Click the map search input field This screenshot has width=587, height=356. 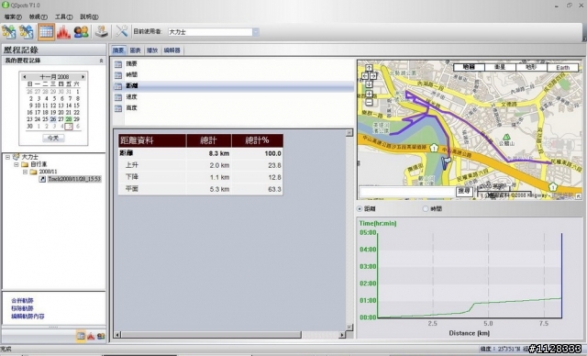pos(406,192)
